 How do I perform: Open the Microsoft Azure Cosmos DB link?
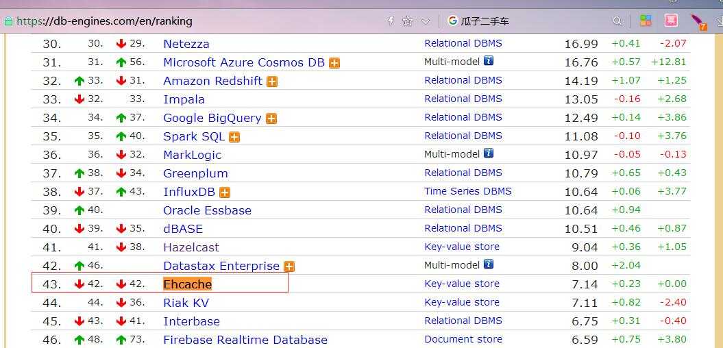coord(244,63)
